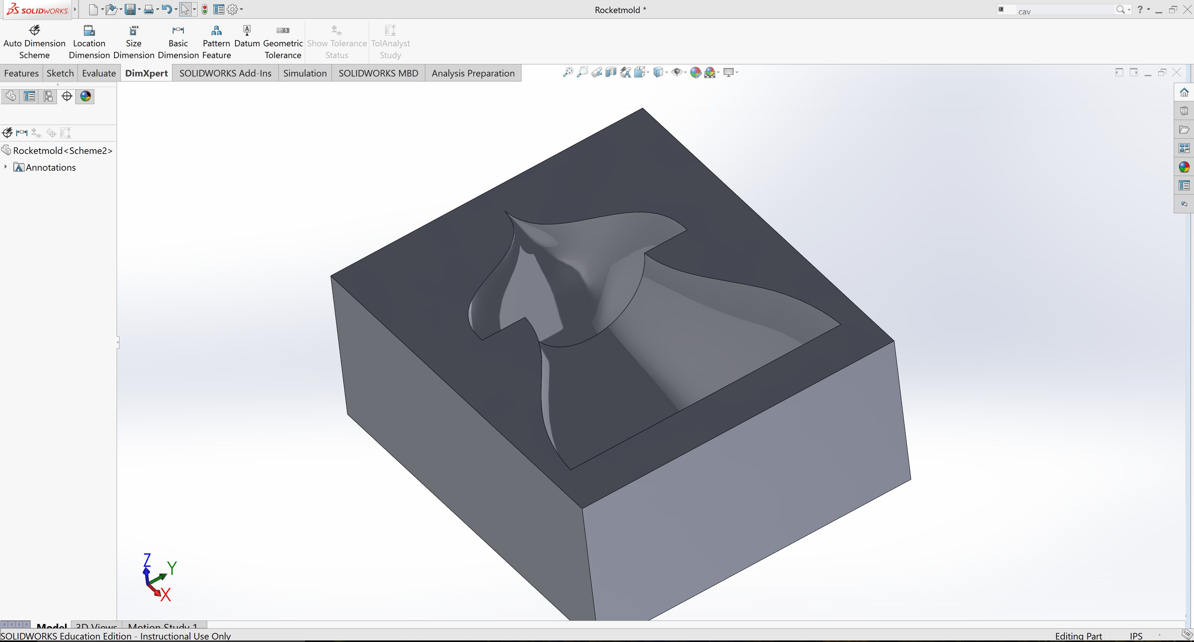Open View Palette in the task pane
Screen dimensions: 1194x642
1184,148
